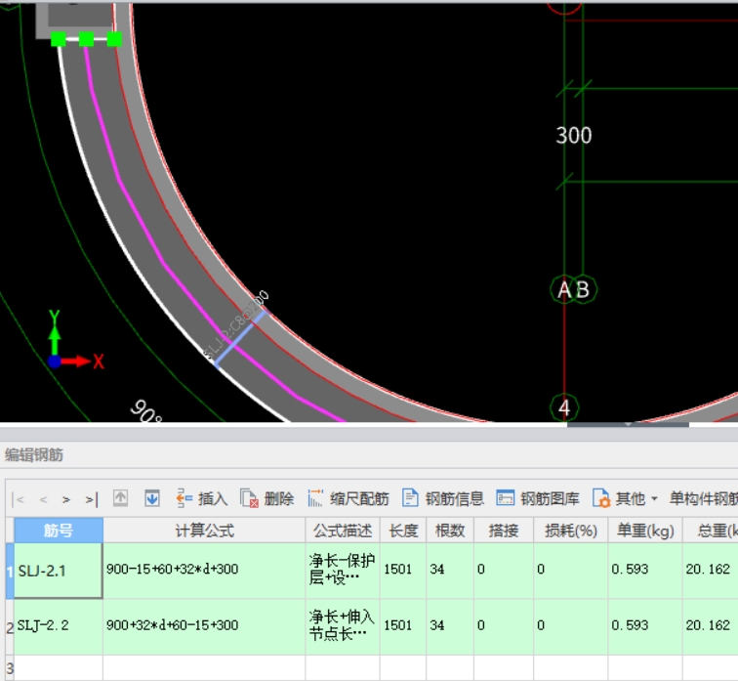Open 钢筋信息 rebar info
The image size is (738, 681).
443,498
